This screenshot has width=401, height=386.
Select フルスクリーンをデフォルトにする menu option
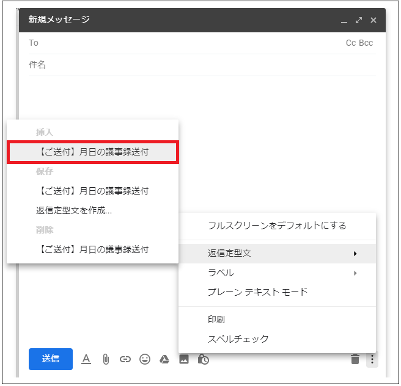pyautogui.click(x=278, y=226)
